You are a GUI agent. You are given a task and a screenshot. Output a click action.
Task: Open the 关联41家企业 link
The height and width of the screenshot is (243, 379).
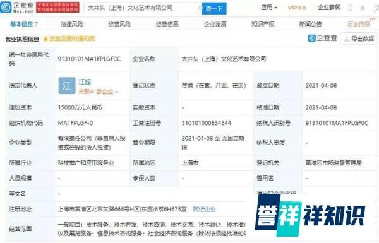98,92
